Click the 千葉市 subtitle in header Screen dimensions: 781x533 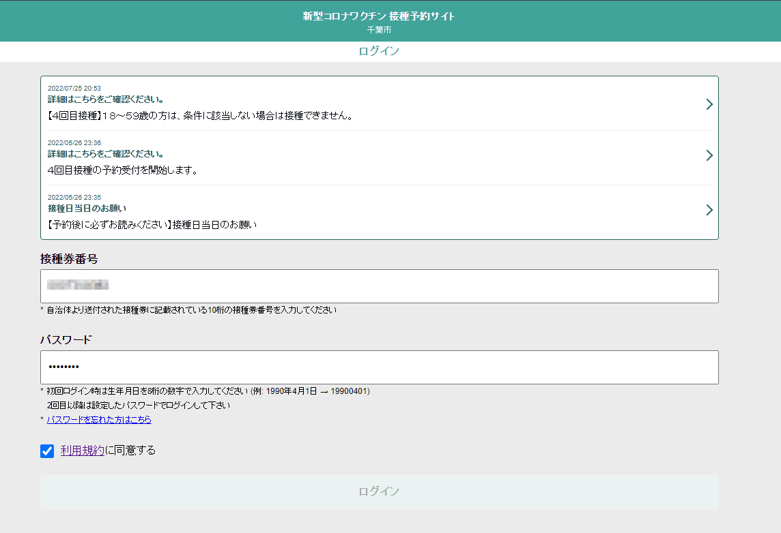379,30
